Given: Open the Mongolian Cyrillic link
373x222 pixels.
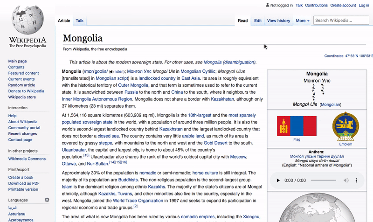Looking at the screenshot, I should (x=198, y=71).
